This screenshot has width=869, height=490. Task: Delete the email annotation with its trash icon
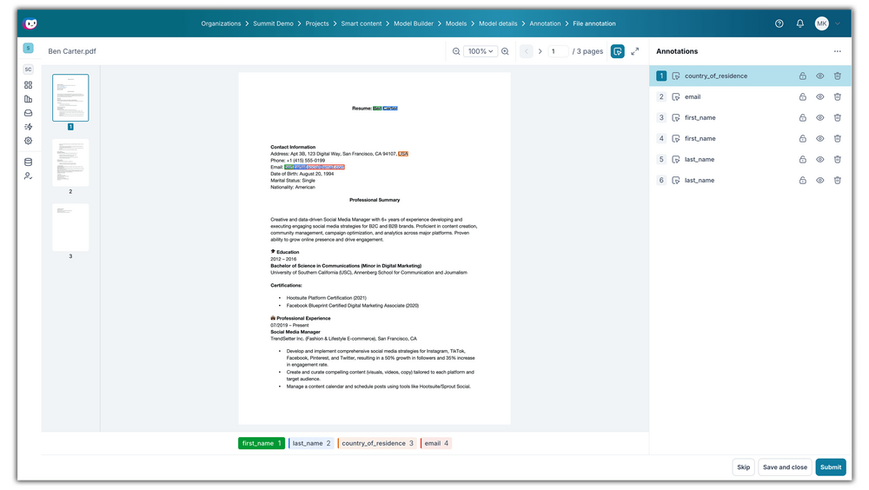tap(838, 96)
